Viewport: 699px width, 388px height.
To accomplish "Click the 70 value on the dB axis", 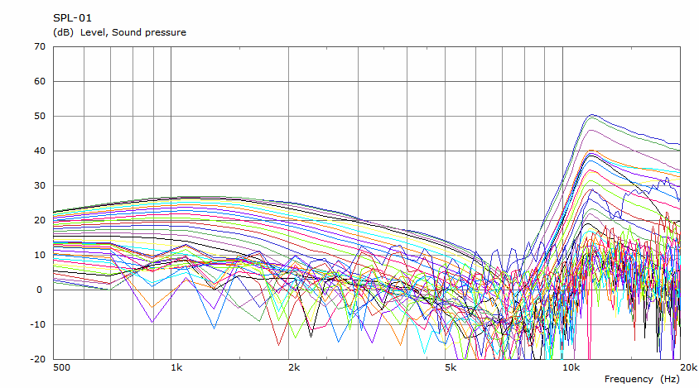I will (40, 46).
